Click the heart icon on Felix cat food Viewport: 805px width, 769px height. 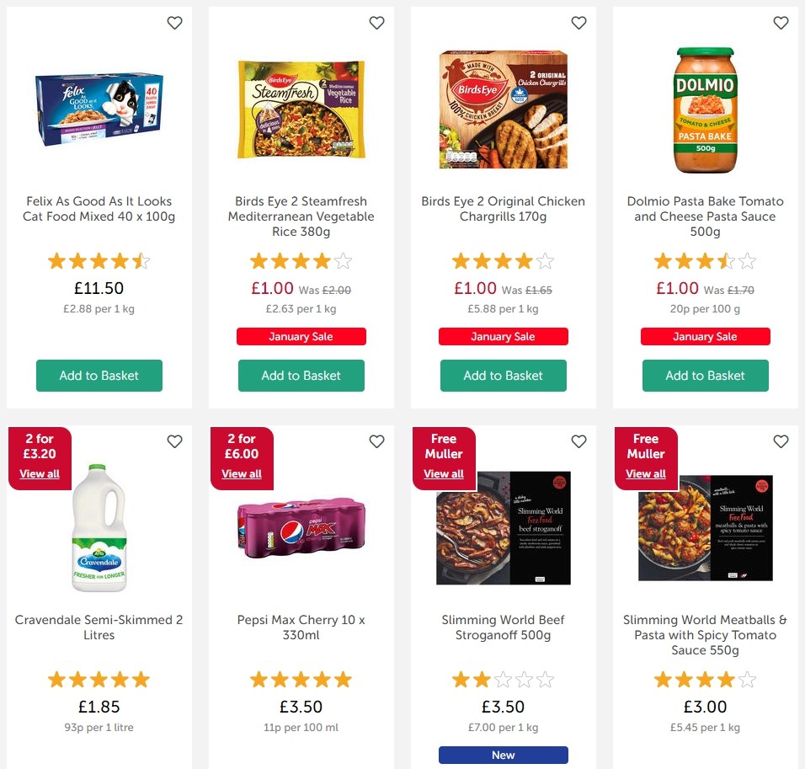click(174, 23)
